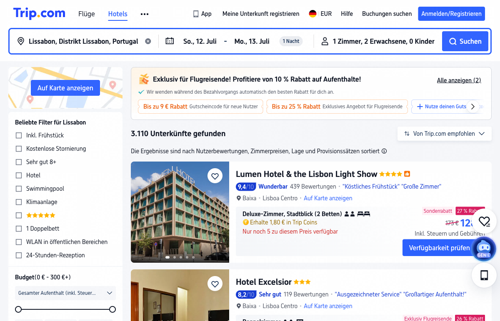Click the Trip.com logo
Viewport: 500px width, 321px height.
pyautogui.click(x=39, y=13)
